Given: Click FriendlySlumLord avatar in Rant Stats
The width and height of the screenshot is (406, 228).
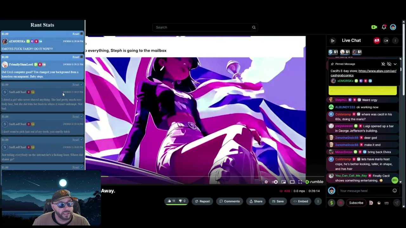Looking at the screenshot, I should point(5,65).
